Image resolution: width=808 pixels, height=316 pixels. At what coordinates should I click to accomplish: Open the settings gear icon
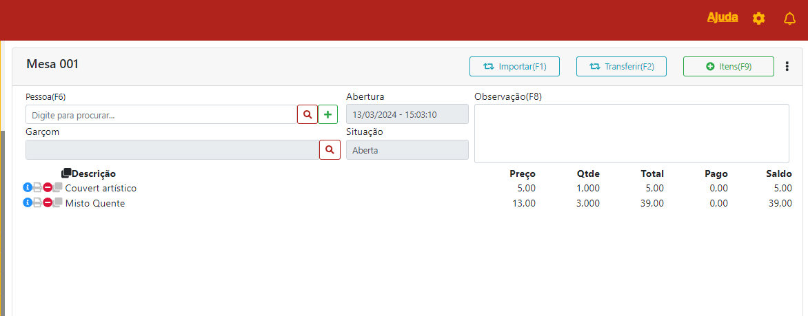pos(758,19)
